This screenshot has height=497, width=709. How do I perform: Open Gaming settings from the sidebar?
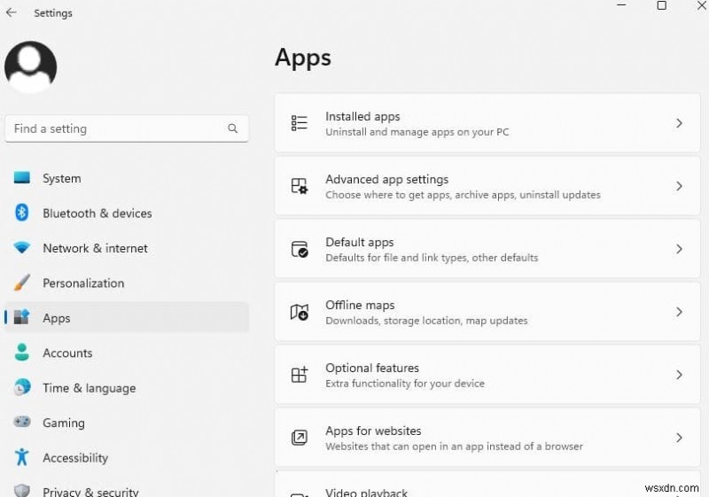(x=64, y=423)
